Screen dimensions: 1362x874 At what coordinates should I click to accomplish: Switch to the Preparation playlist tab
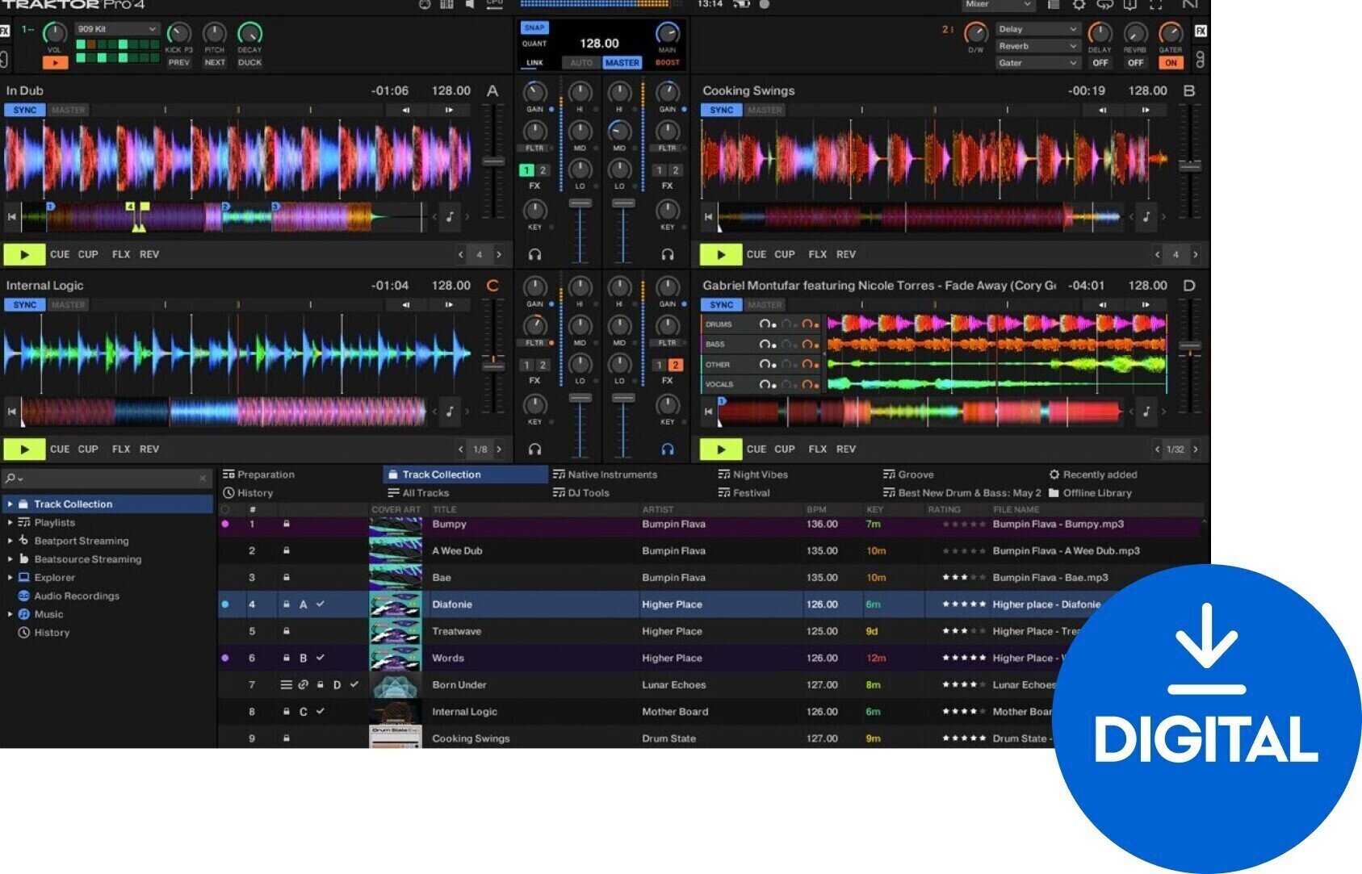tap(258, 475)
